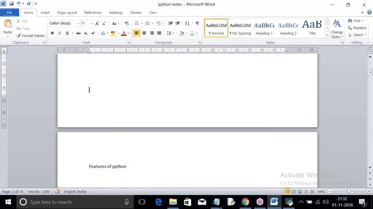Click Clear Formatting icon
Viewport: 373px width, 209px height.
coord(127,23)
